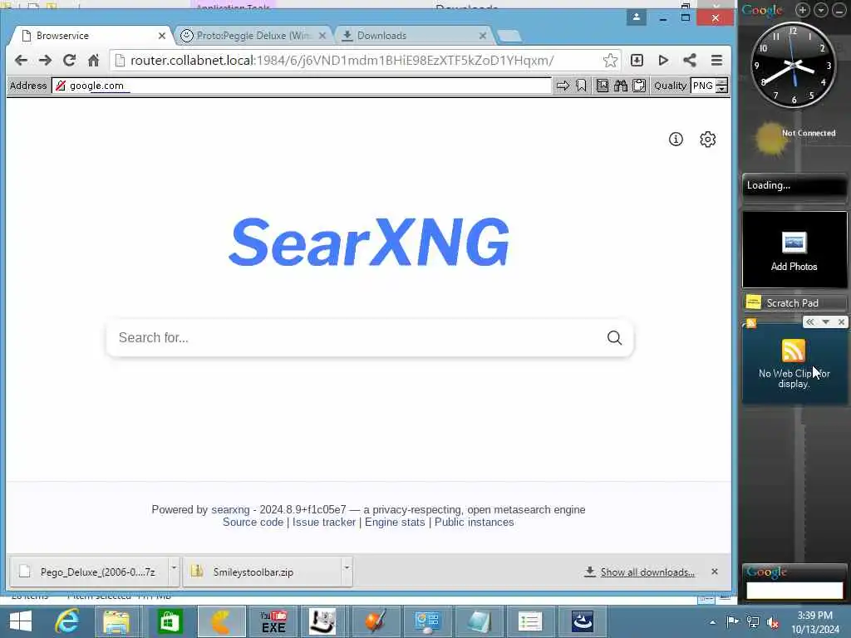Click the Not Connected weather gadget
Image resolution: width=851 pixels, height=638 pixels.
(795, 139)
